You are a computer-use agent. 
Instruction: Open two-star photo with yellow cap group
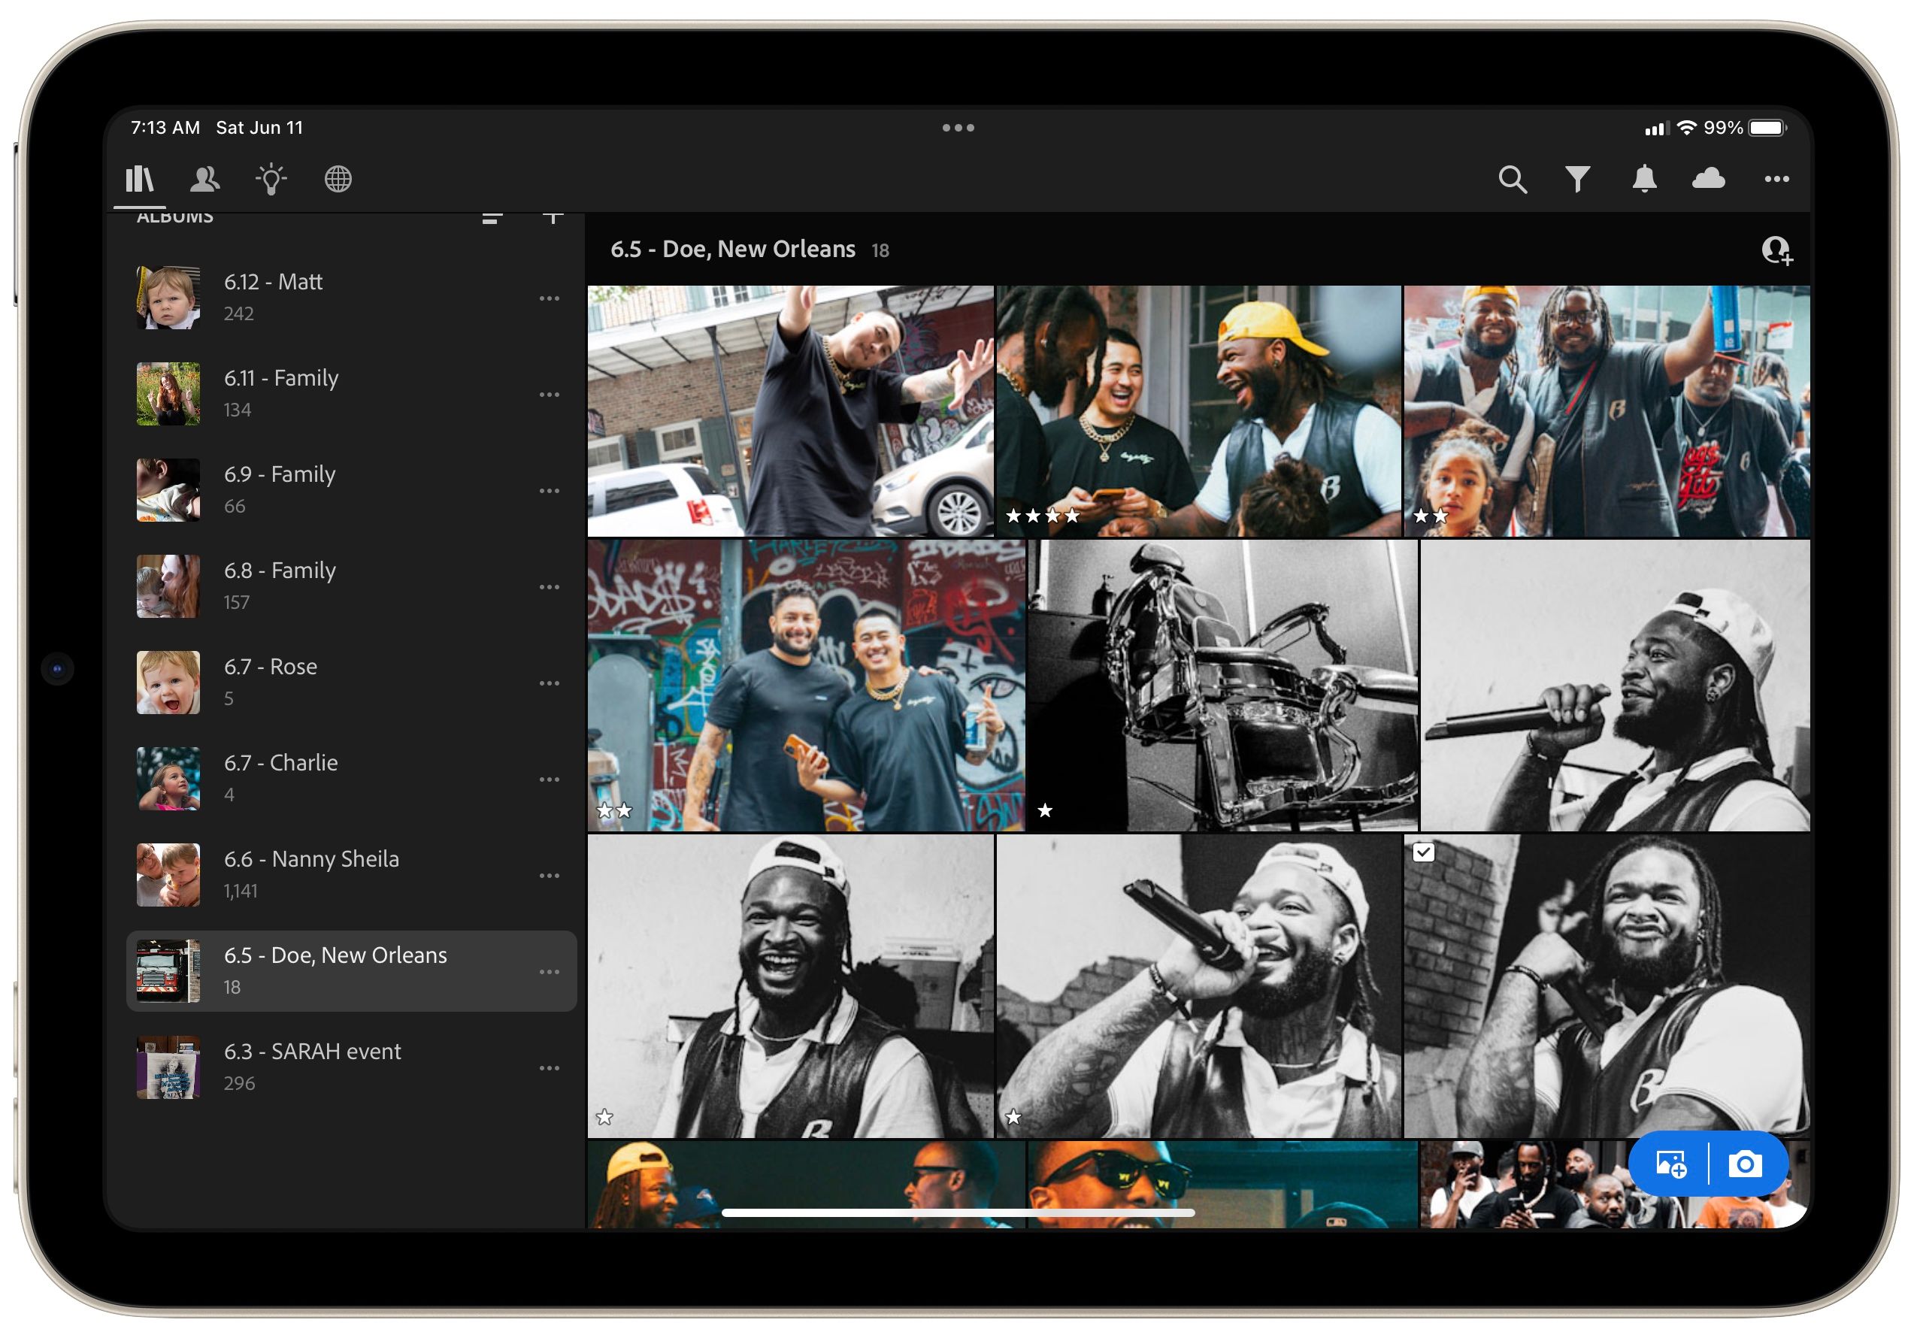1607,411
